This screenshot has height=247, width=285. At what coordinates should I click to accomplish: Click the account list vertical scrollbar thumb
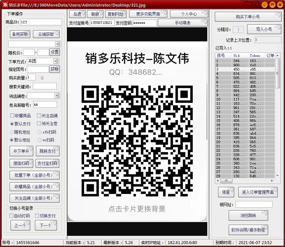(x=277, y=73)
